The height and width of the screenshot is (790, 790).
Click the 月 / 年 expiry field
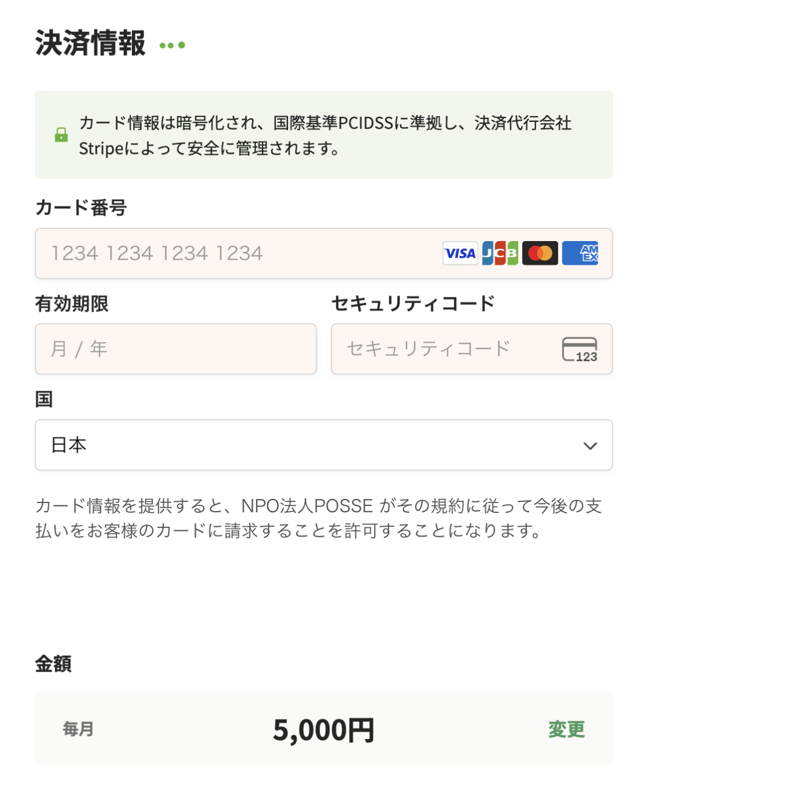(175, 349)
